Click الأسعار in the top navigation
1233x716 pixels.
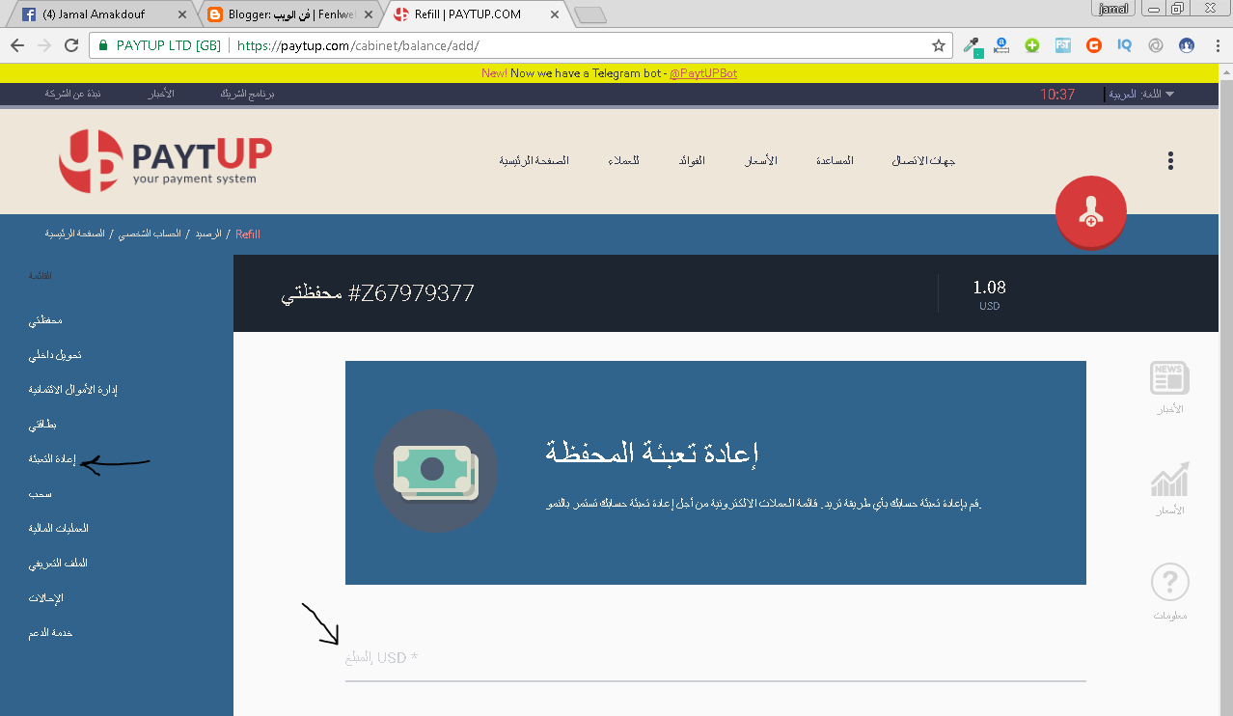760,160
